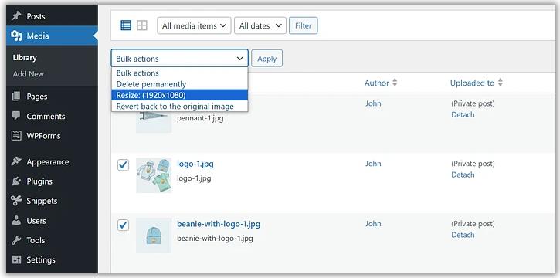Click the Posts pin icon

tap(16, 16)
